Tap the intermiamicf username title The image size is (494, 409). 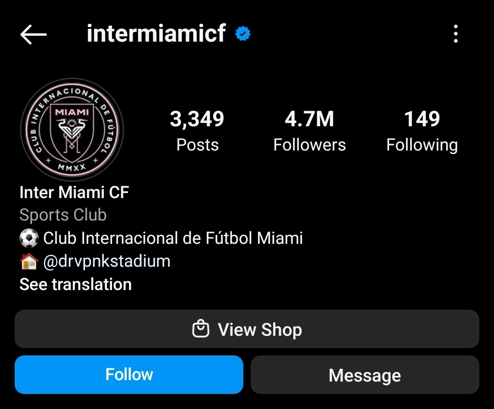(156, 33)
